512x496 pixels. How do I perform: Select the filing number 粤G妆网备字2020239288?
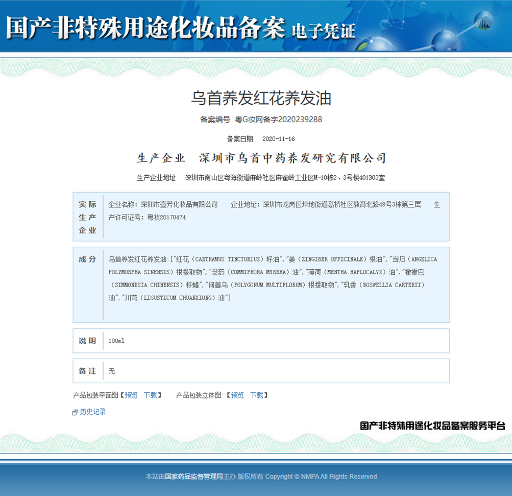point(279,119)
